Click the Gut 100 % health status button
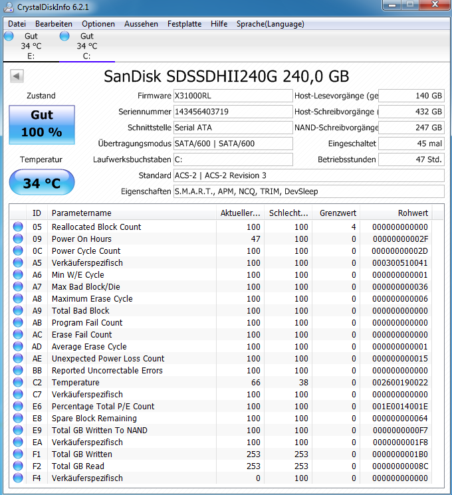This screenshot has width=452, height=495. 42,125
